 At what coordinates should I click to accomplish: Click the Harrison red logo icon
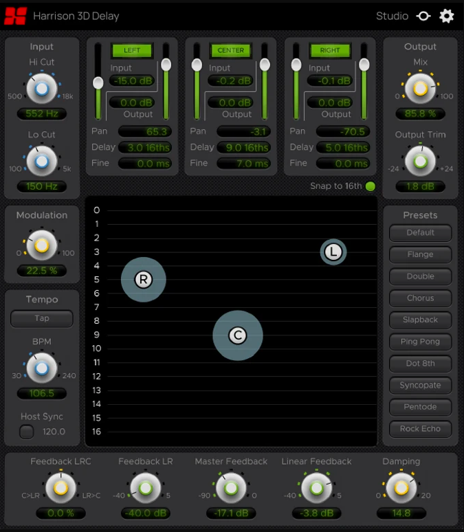click(15, 16)
